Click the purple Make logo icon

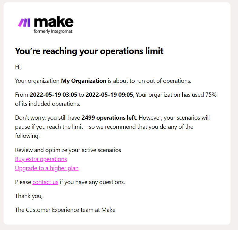24,22
